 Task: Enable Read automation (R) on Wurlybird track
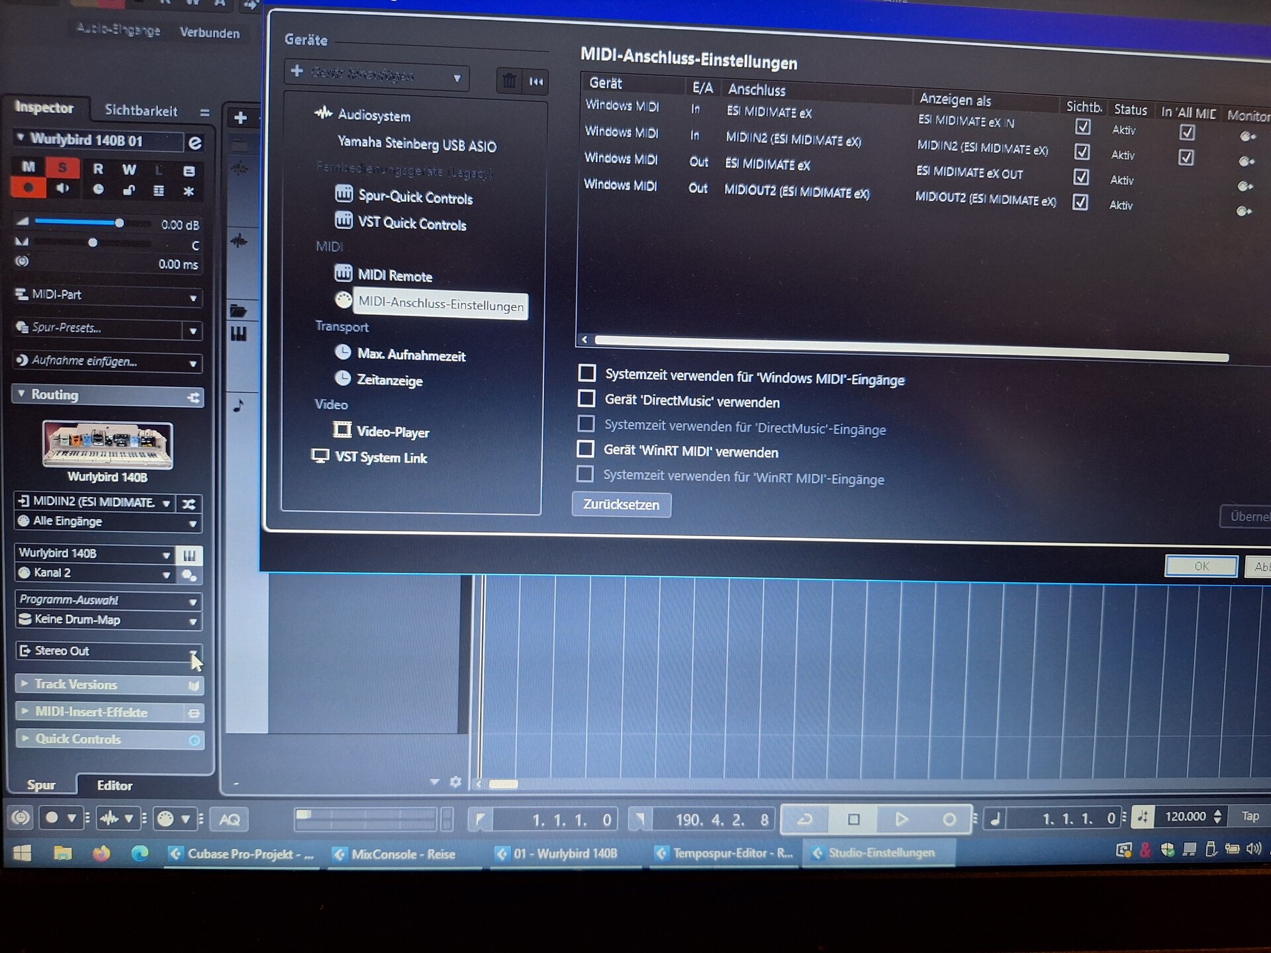pos(98,169)
